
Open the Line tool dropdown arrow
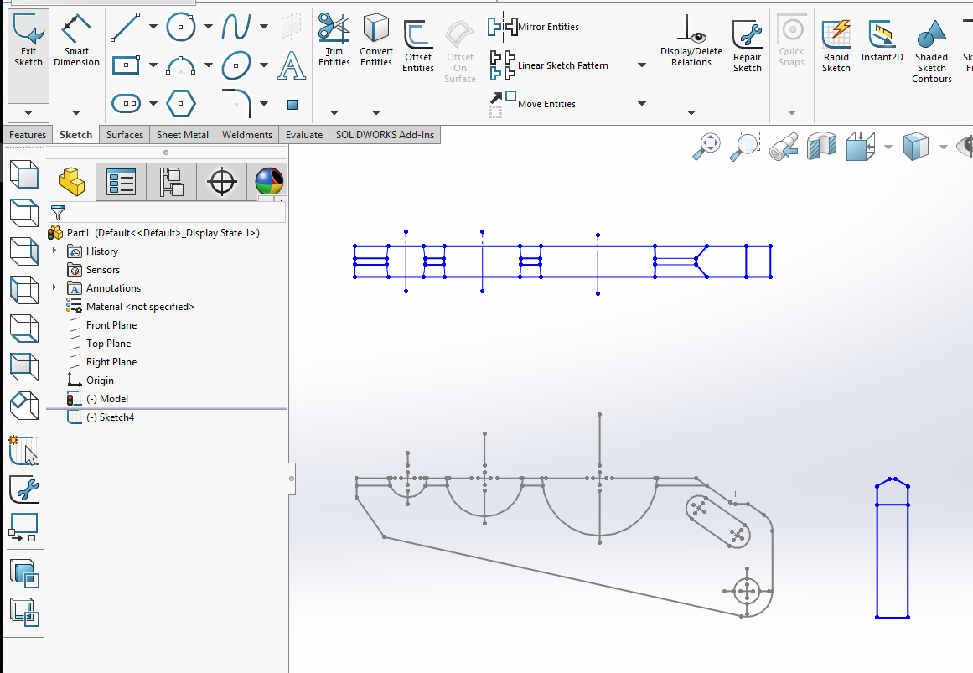click(153, 27)
